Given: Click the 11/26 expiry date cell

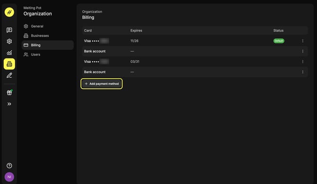Looking at the screenshot, I should [134, 41].
